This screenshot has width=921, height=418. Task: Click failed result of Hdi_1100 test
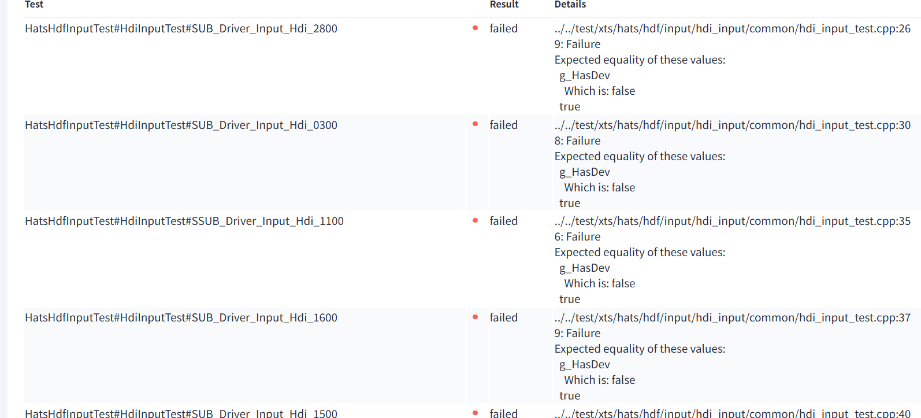click(503, 221)
